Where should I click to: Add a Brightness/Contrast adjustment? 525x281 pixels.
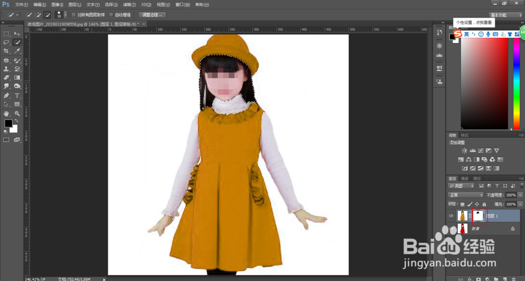click(465, 151)
